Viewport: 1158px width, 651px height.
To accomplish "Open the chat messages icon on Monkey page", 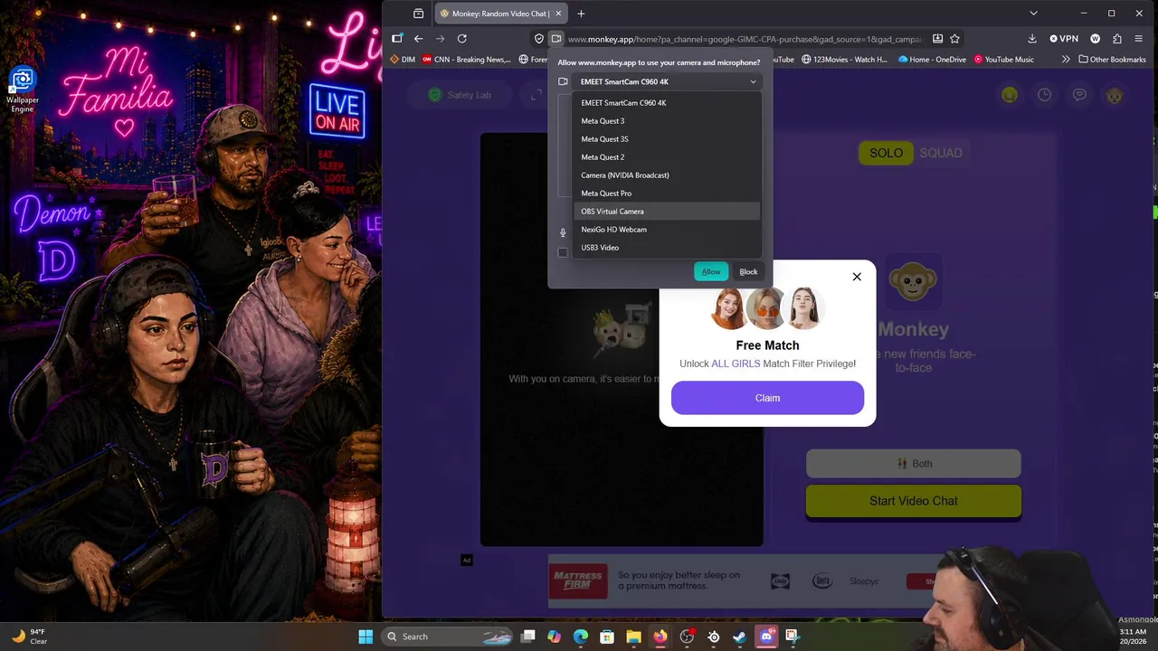I will (x=1079, y=95).
